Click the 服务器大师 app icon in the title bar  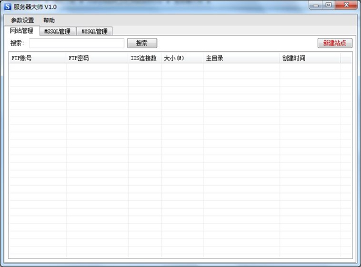[x=8, y=7]
